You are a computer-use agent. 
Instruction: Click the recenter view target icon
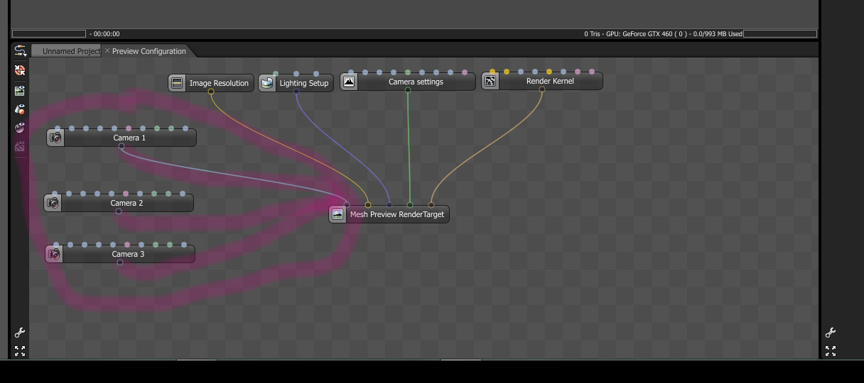pos(20,70)
